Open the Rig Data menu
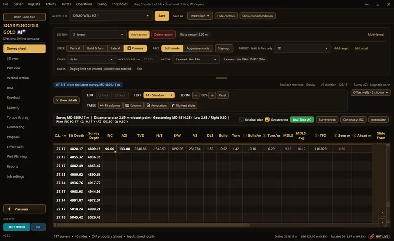Viewport: 394px width, 241px height. pos(34,4)
